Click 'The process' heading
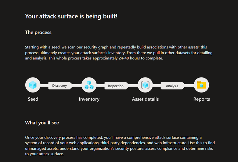This screenshot has width=238, height=162. coord(38,32)
